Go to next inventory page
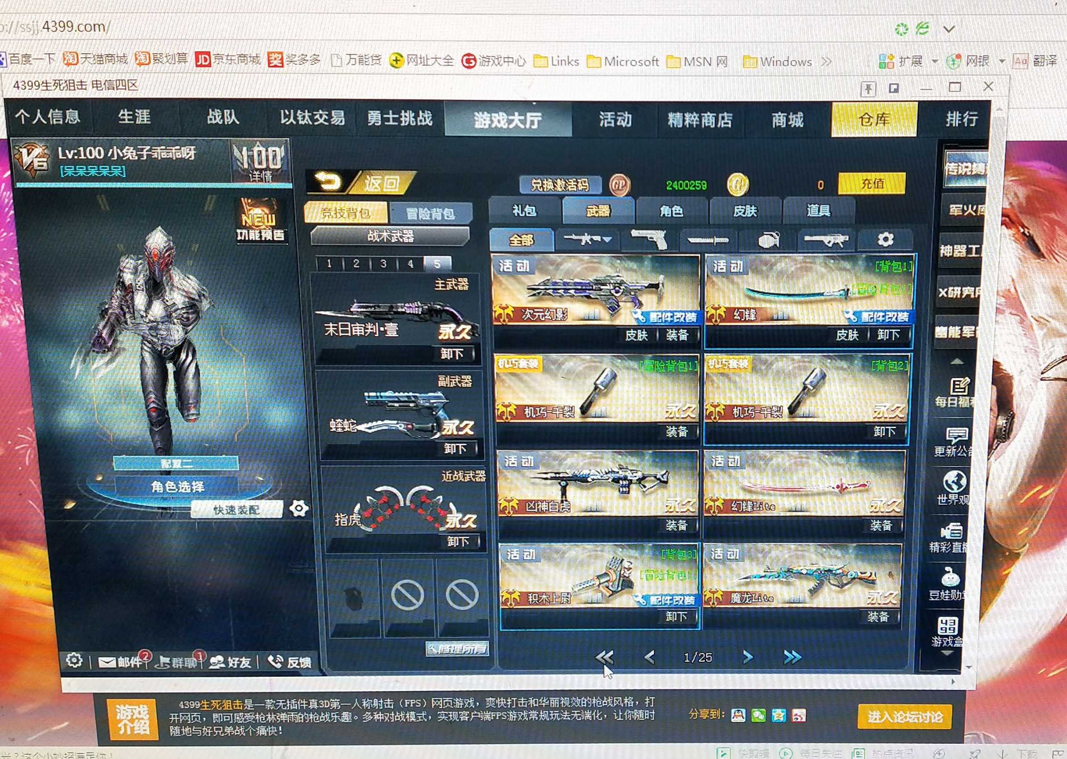The image size is (1067, 759). [x=748, y=657]
